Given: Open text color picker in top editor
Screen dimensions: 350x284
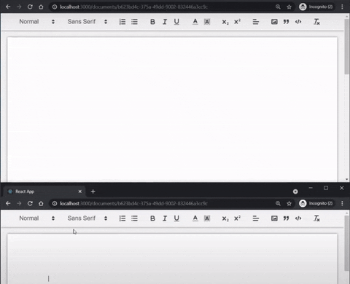Looking at the screenshot, I should [195, 22].
